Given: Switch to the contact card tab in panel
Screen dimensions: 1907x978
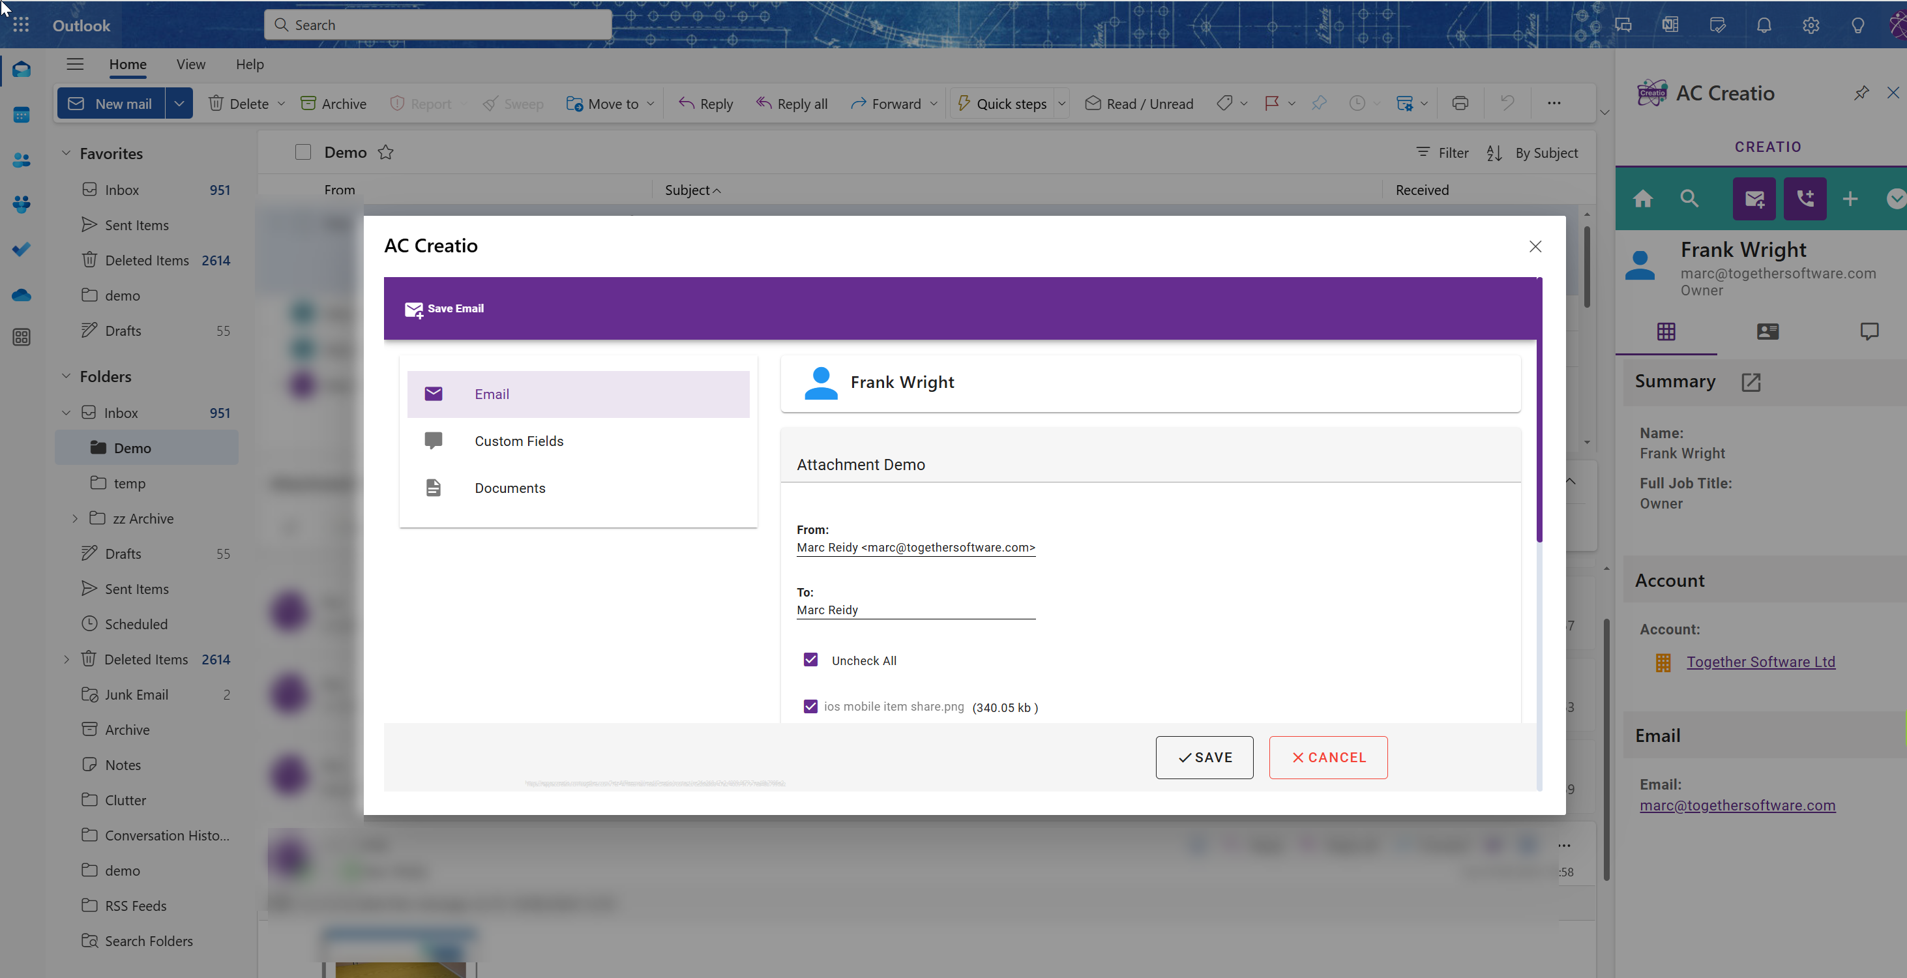Looking at the screenshot, I should pyautogui.click(x=1767, y=331).
